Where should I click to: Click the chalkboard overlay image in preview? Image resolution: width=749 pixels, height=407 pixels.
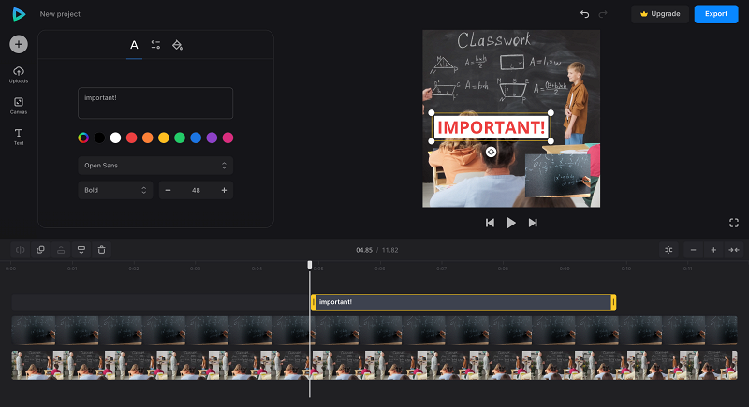pyautogui.click(x=558, y=175)
